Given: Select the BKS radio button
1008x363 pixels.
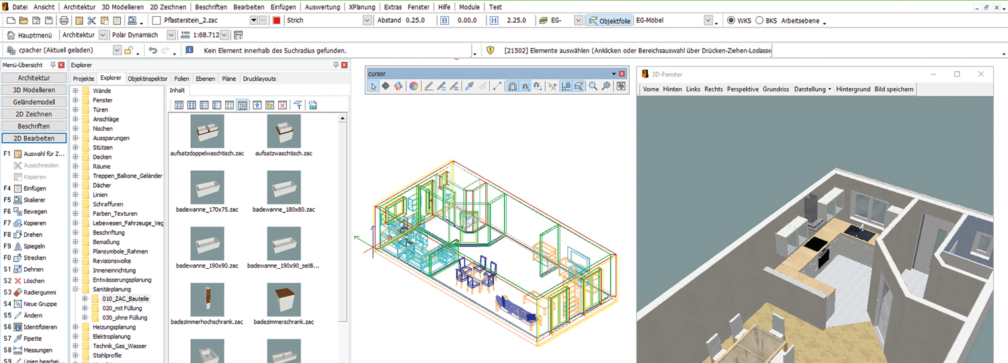Looking at the screenshot, I should (759, 21).
